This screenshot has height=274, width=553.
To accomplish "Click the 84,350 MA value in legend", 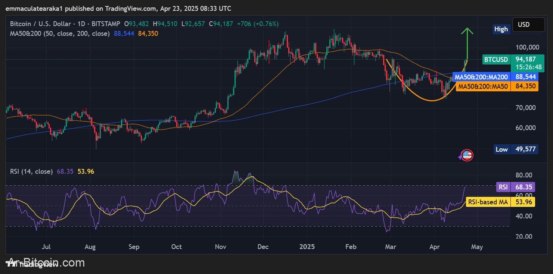I will pos(148,34).
